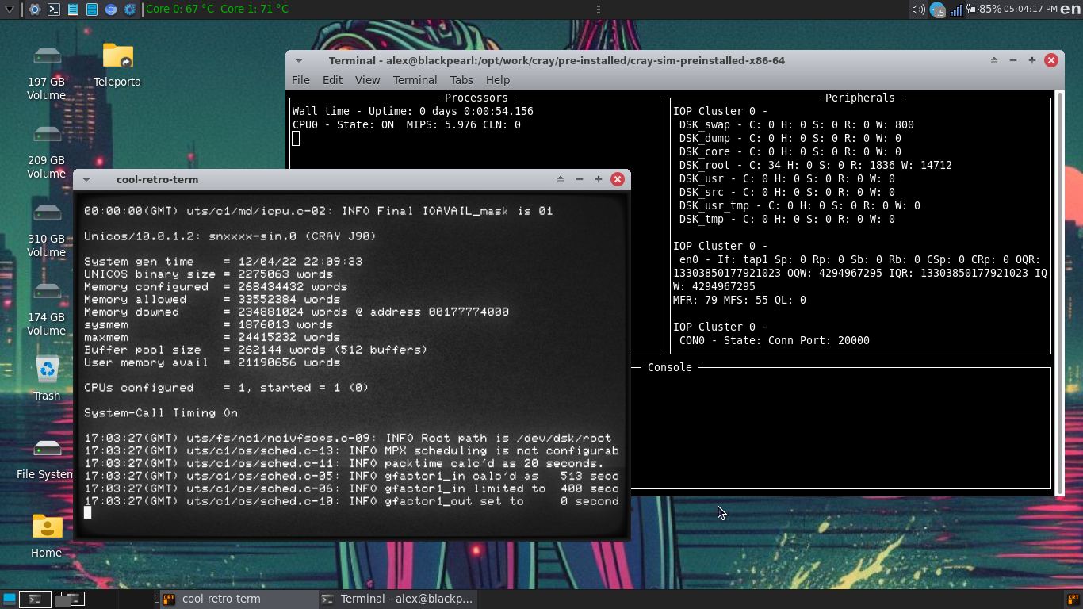Open the File menu of the Terminal

point(300,79)
